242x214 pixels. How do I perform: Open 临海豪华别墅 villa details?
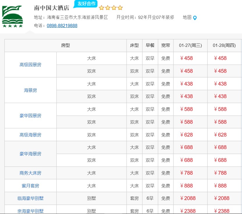tap(30, 199)
